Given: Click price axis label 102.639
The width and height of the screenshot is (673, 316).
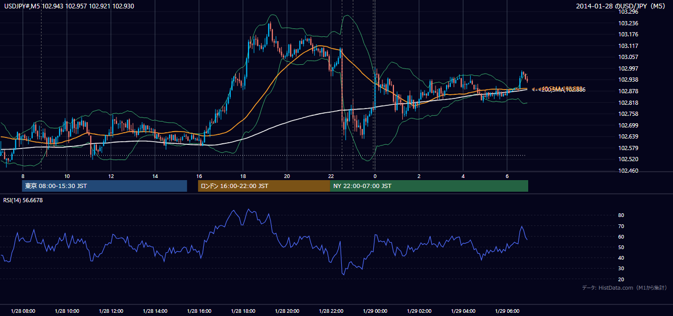Looking at the screenshot, I should point(628,136).
